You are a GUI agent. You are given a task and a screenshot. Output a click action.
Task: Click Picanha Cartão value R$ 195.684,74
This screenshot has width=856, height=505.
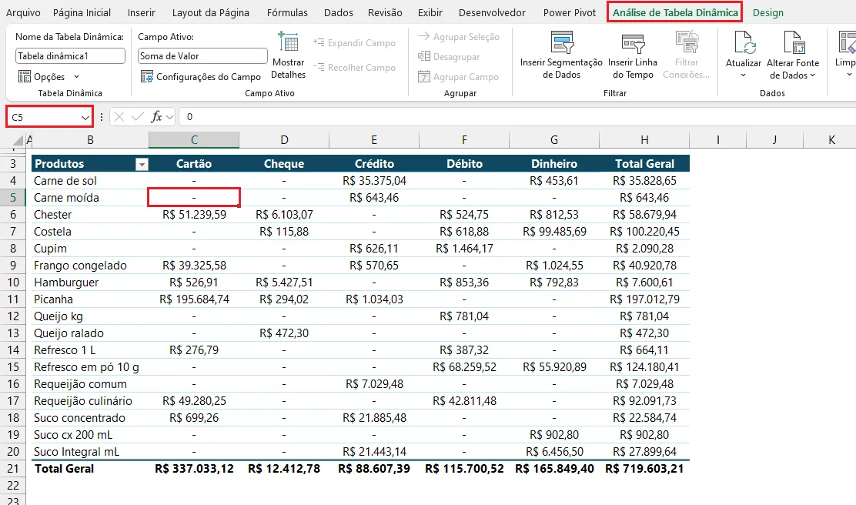tap(194, 299)
